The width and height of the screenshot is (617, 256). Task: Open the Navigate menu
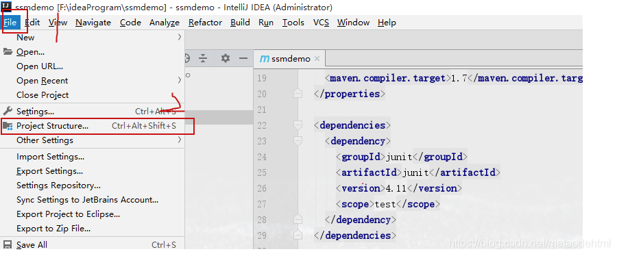tap(93, 23)
